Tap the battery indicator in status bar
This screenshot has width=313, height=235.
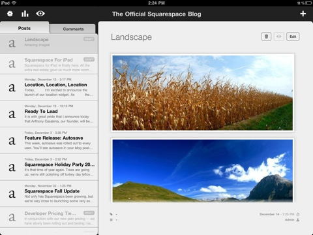pyautogui.click(x=308, y=3)
